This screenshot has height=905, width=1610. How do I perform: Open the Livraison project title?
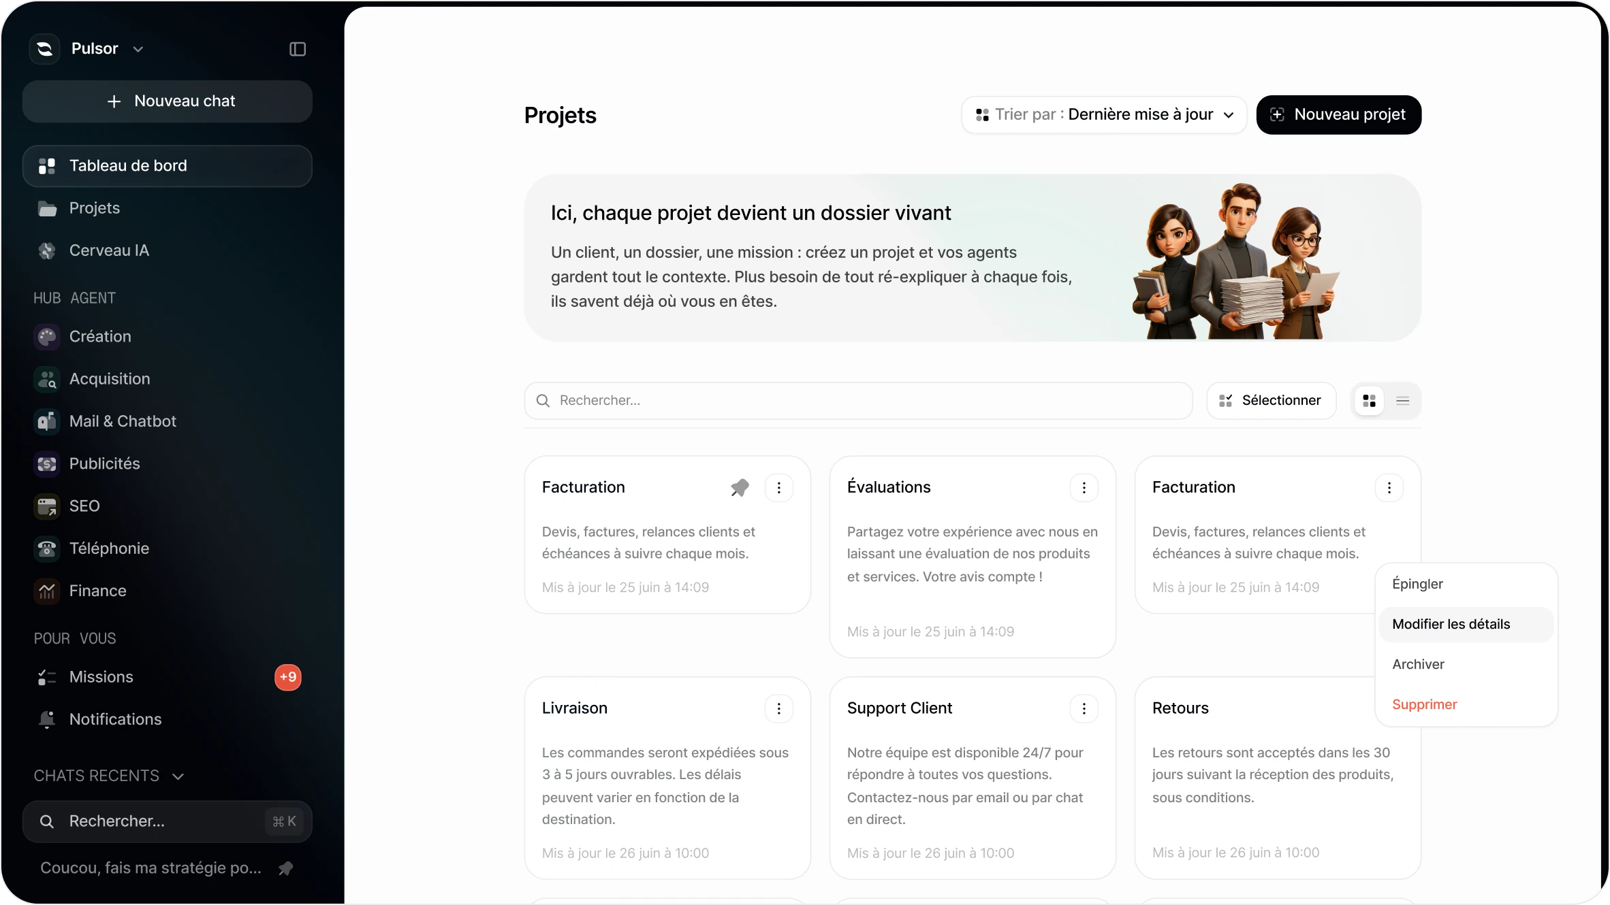(575, 708)
